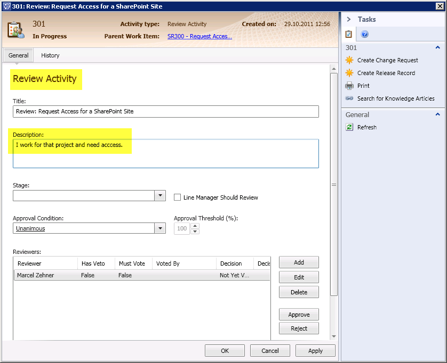The height and width of the screenshot is (363, 447).
Task: Click the review activity clipboard icon
Action: 16,30
